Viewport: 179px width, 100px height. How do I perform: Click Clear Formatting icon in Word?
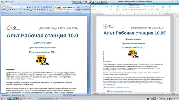pos(32,7)
